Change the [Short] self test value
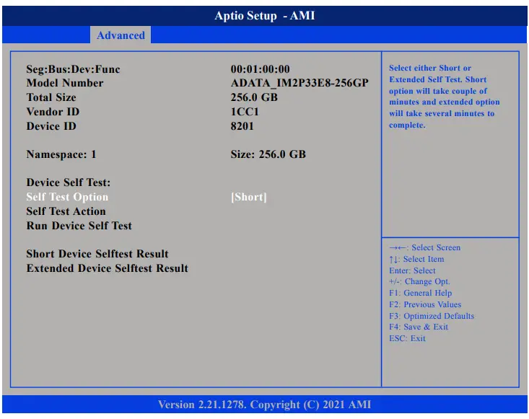The image size is (529, 419). coord(248,197)
